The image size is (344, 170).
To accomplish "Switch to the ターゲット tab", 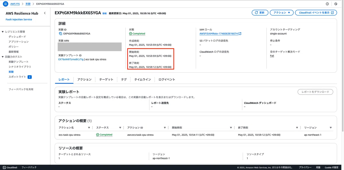I will tap(106, 80).
